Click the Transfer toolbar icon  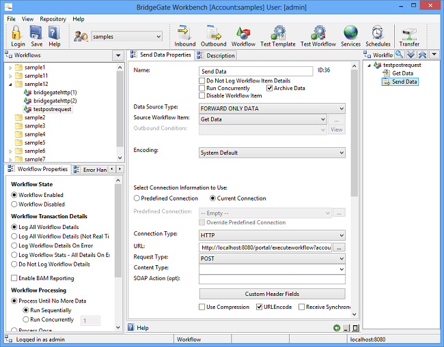point(409,35)
